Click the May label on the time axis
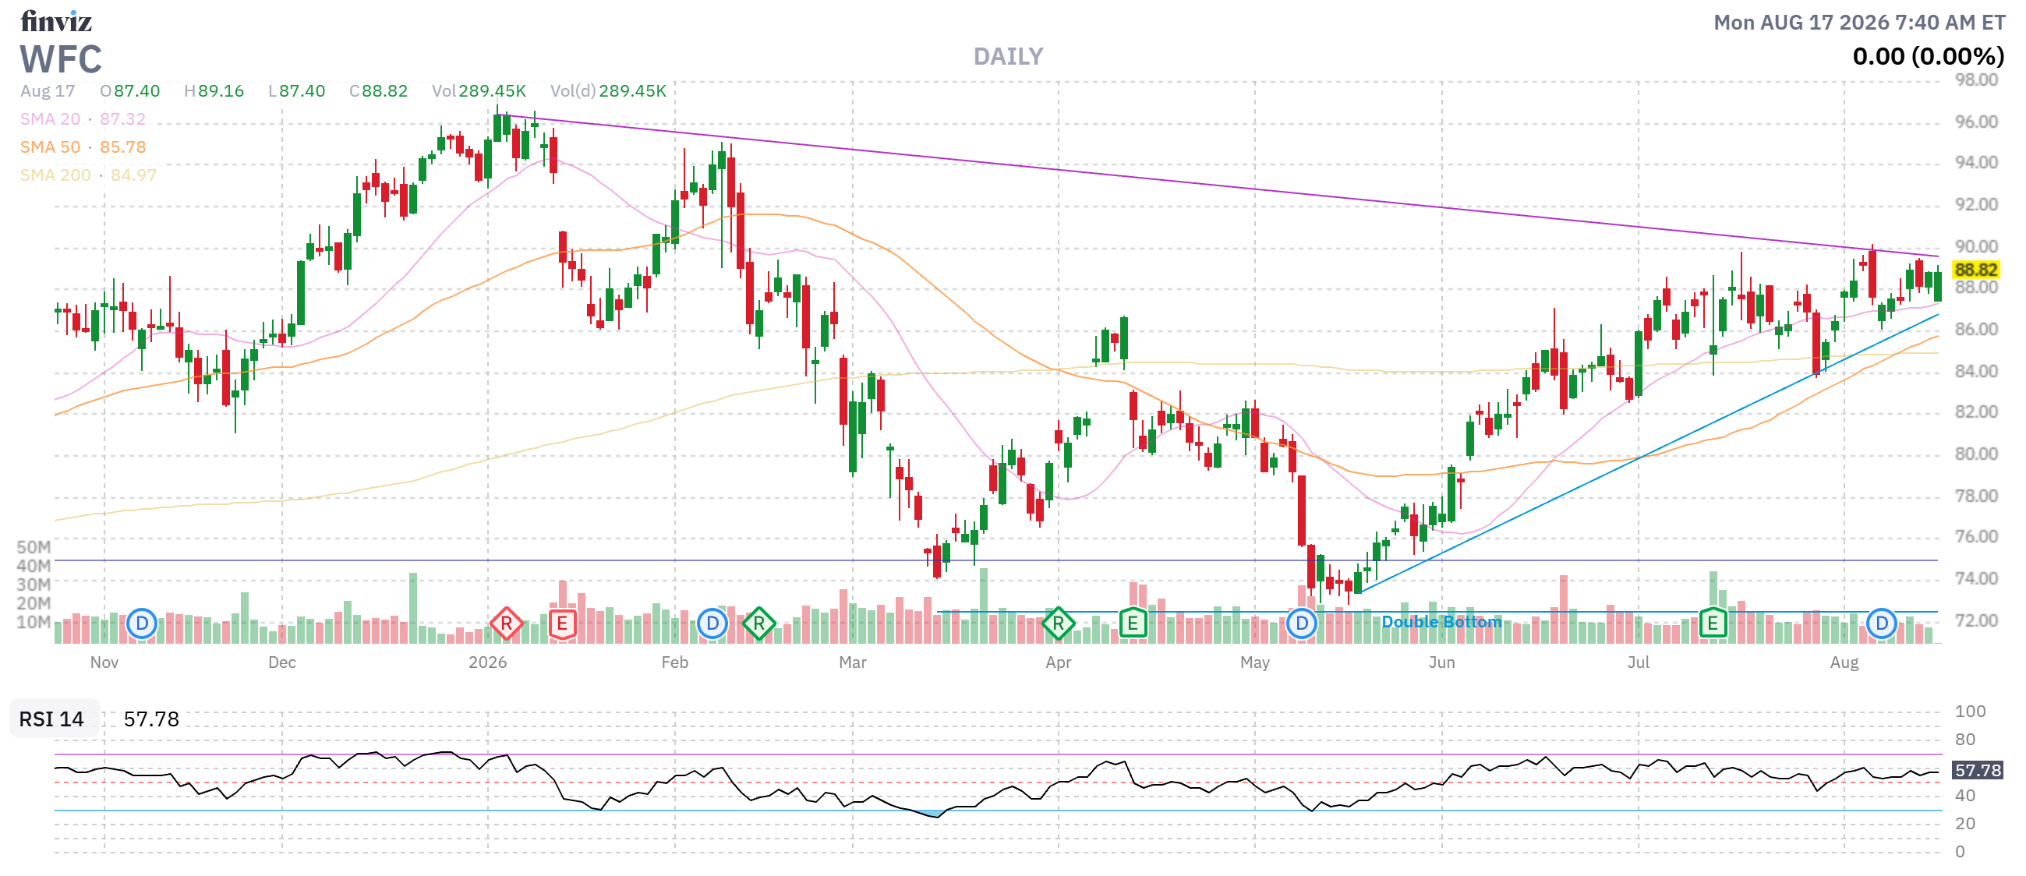2026x876 pixels. tap(1254, 662)
